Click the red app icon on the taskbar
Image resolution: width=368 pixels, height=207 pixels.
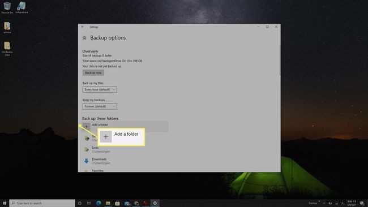pyautogui.click(x=146, y=203)
